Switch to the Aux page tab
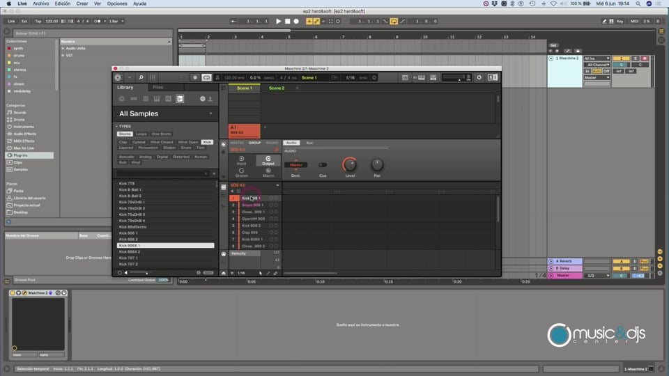The image size is (669, 376). pos(309,143)
